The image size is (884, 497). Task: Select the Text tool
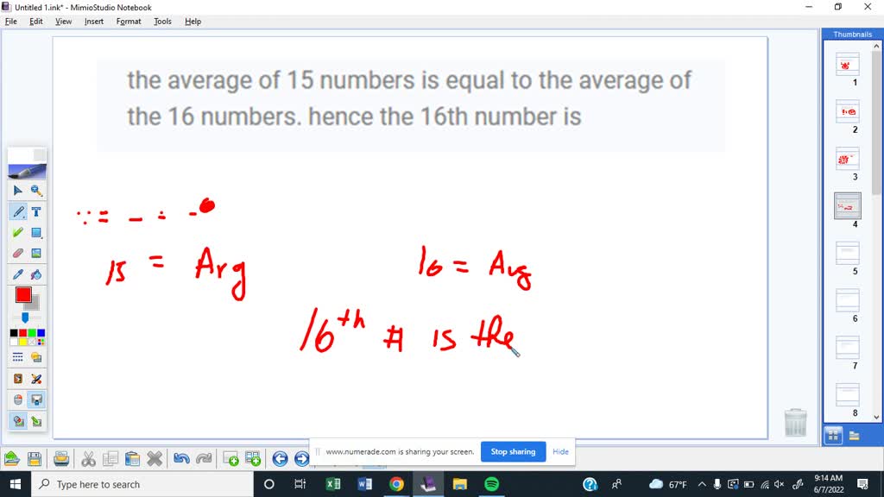(x=35, y=211)
